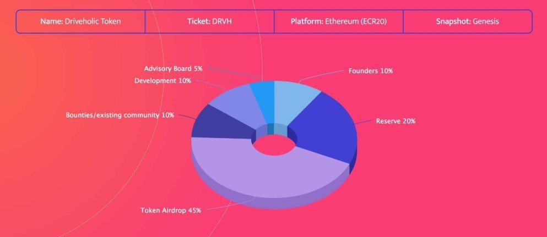Select the Ticket: DRVH cell
The width and height of the screenshot is (547, 237).
click(x=210, y=21)
